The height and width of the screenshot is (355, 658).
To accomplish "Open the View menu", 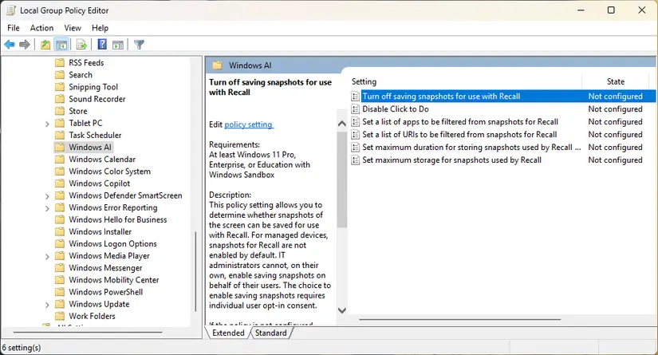I will click(72, 28).
